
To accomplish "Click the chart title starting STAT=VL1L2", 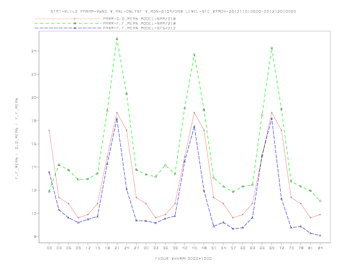I will point(173,11).
